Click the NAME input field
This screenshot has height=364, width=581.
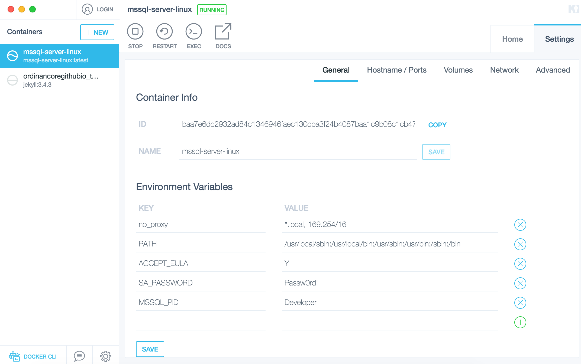(298, 152)
